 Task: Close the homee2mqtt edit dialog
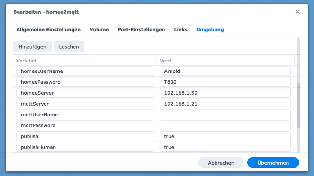click(298, 12)
